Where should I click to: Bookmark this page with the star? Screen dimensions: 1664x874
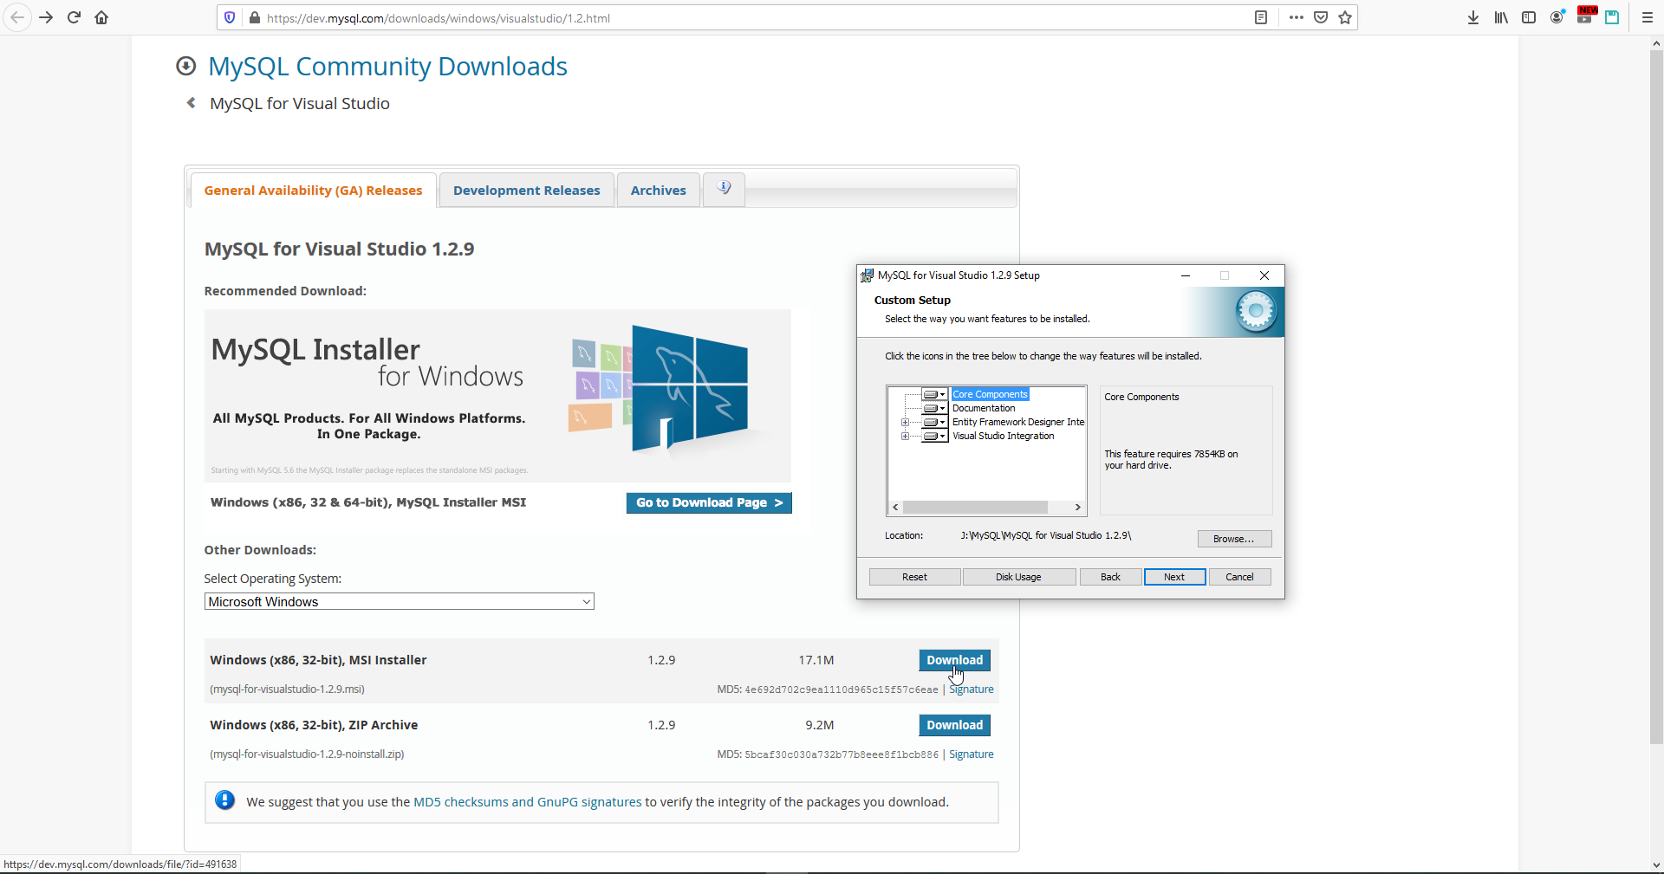coord(1345,17)
